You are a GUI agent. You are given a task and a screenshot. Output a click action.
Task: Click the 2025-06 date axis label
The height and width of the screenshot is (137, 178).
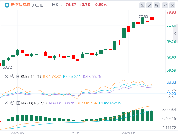129,133
